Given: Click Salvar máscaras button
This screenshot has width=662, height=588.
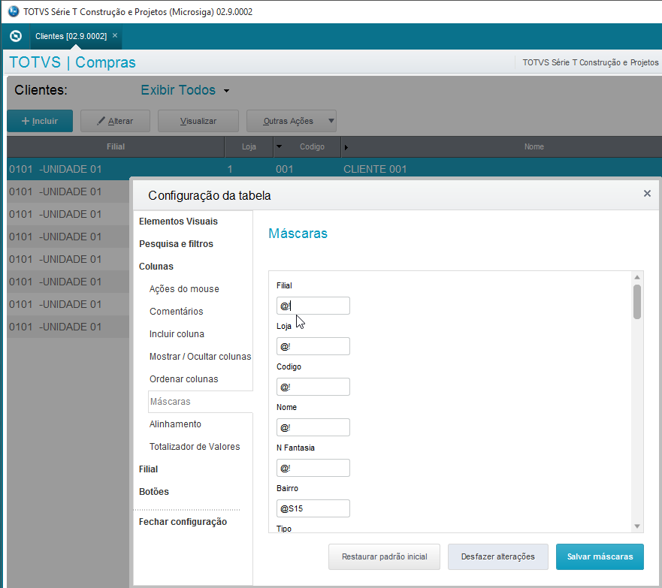Looking at the screenshot, I should point(600,556).
